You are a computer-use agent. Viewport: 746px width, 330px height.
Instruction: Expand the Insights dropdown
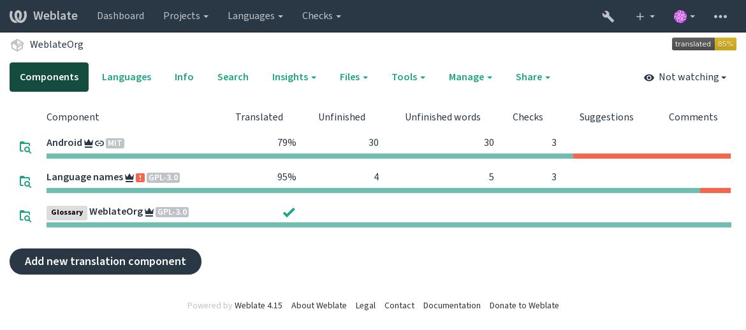tap(294, 77)
